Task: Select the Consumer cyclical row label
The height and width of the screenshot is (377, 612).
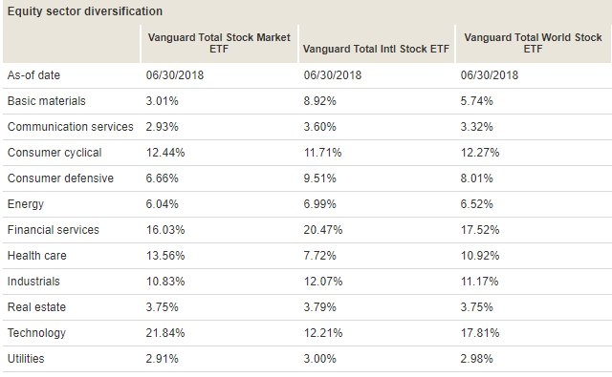Action: click(x=55, y=153)
